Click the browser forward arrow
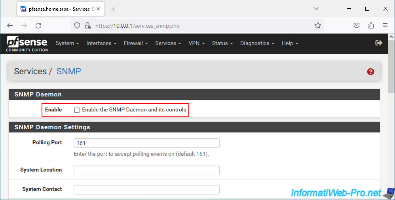Screen dimensions: 395x200 click(24, 25)
